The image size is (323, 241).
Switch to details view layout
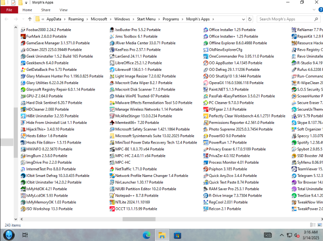coord(313,225)
